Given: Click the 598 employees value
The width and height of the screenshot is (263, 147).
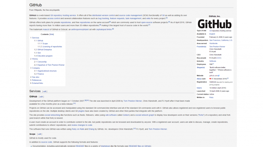Looking at the screenshot, I should [211, 64].
